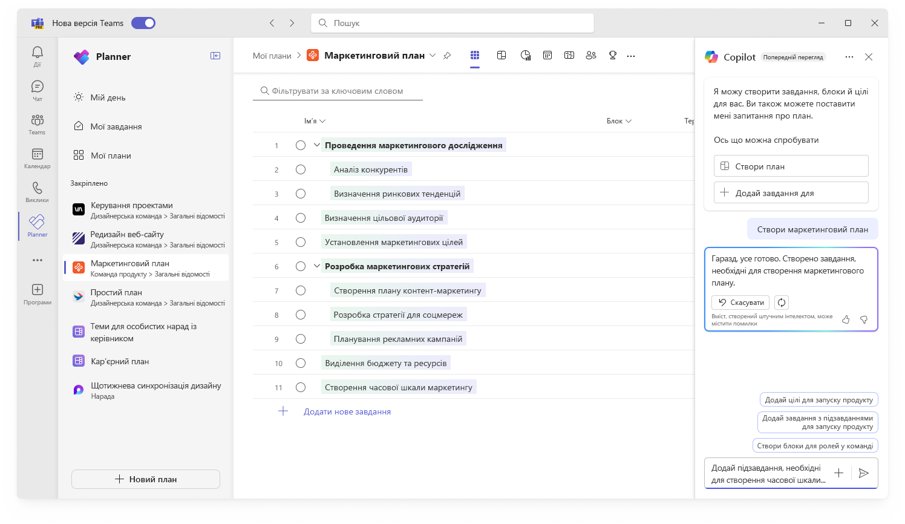Select Додай цілі для запуску продукту suggestion

[819, 400]
